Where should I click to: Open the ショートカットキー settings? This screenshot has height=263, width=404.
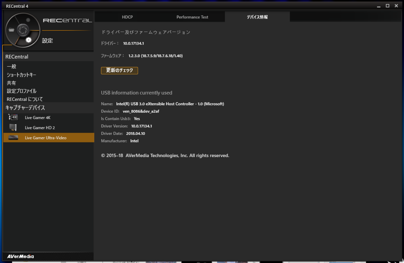click(x=21, y=75)
